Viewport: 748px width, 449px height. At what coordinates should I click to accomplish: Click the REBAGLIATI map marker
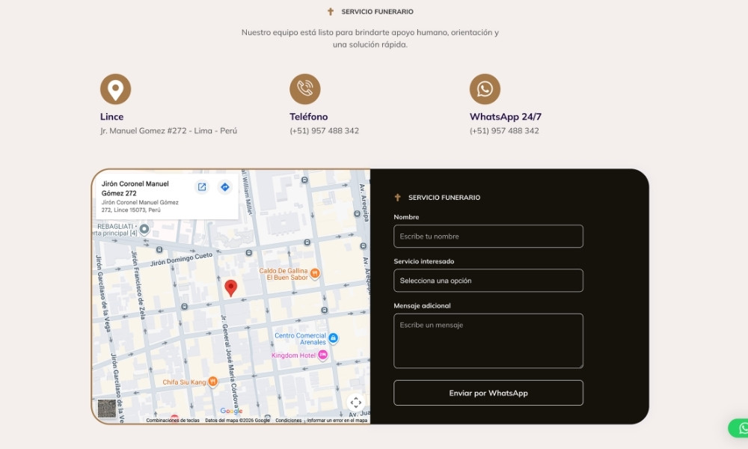pyautogui.click(x=144, y=230)
